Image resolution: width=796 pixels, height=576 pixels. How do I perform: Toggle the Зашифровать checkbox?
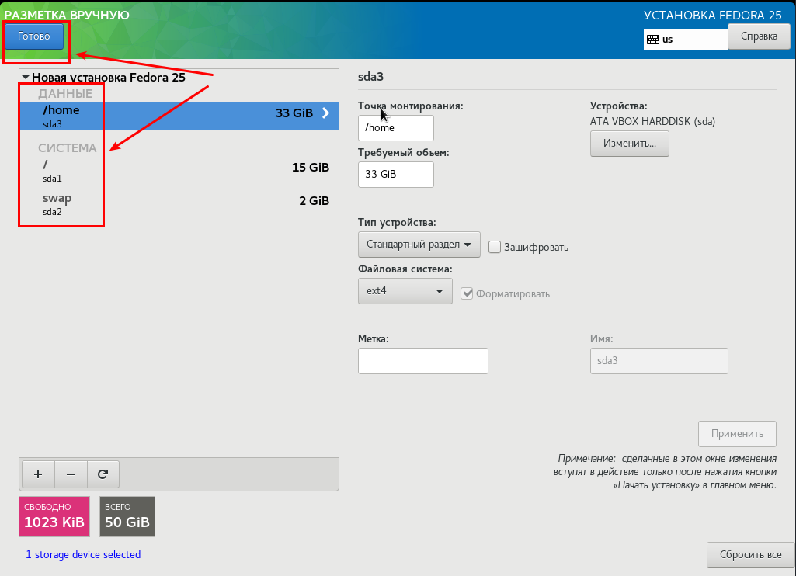[x=495, y=247]
